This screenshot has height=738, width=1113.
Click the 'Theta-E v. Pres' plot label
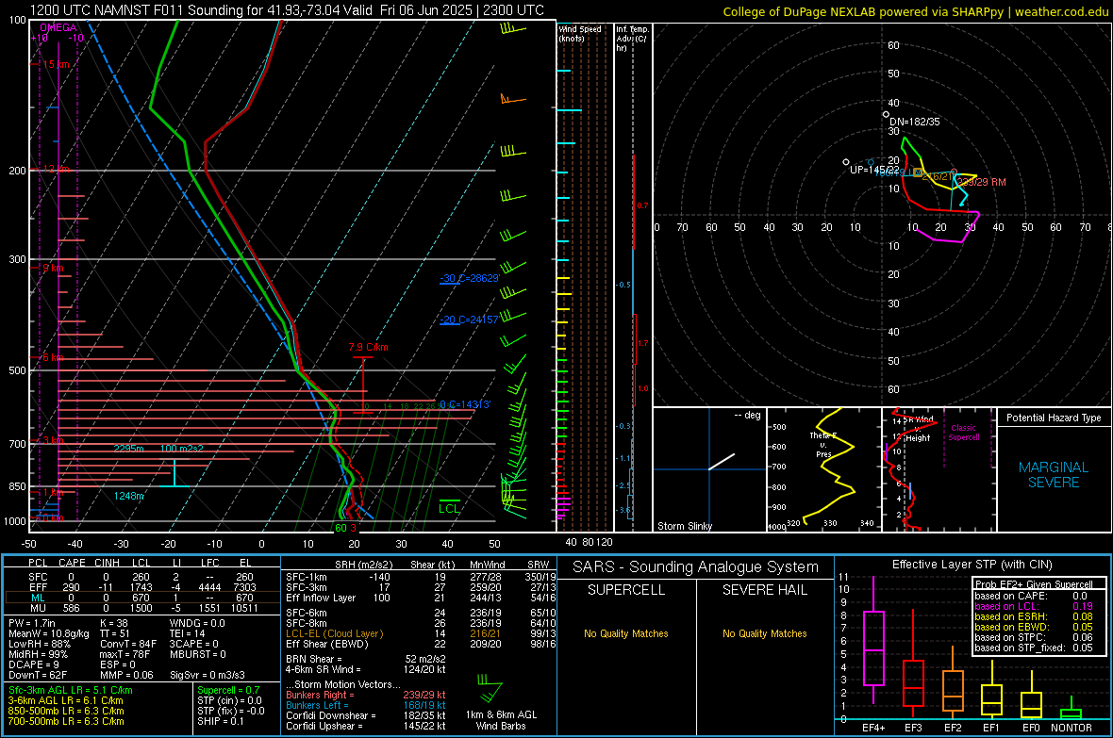tap(822, 445)
